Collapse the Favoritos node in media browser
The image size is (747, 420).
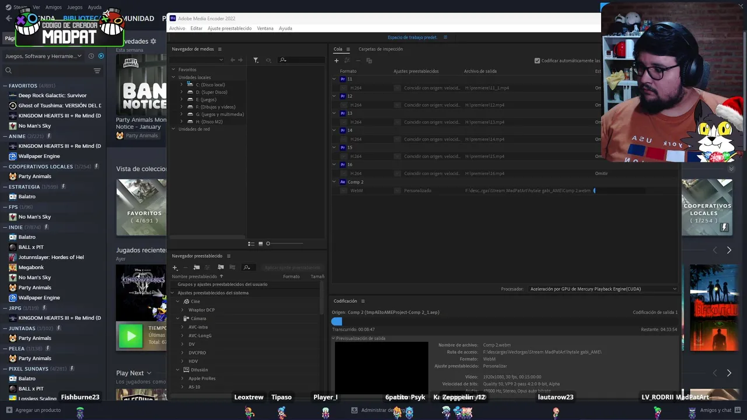click(x=173, y=69)
